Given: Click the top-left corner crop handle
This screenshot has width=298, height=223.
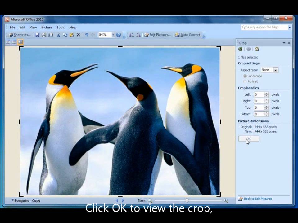Looking at the screenshot, I should point(21,48).
